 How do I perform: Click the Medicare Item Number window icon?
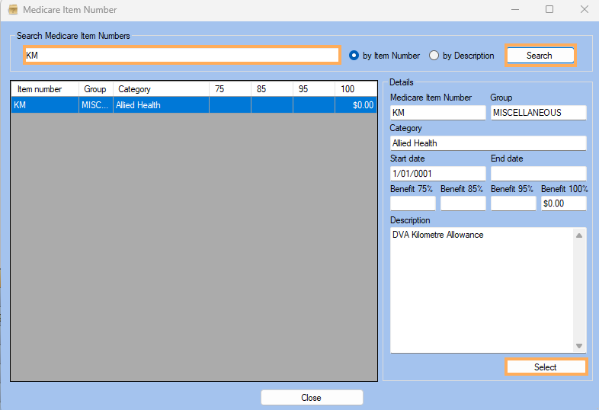(x=13, y=10)
